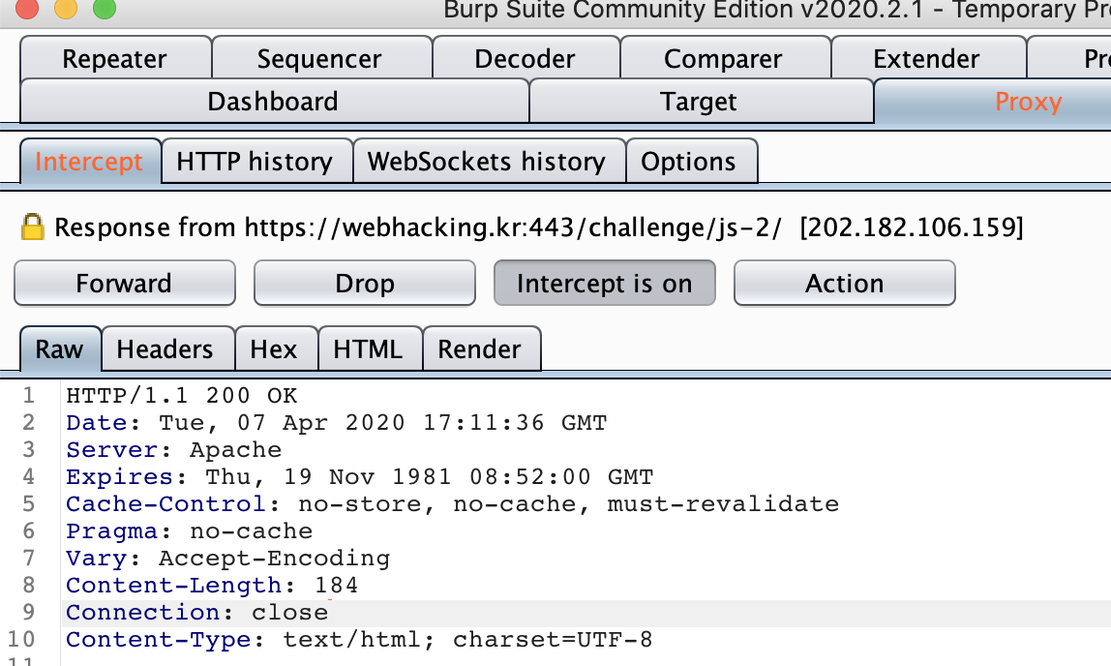
Task: Click the 'Server: Apache' line
Action: pyautogui.click(x=173, y=450)
